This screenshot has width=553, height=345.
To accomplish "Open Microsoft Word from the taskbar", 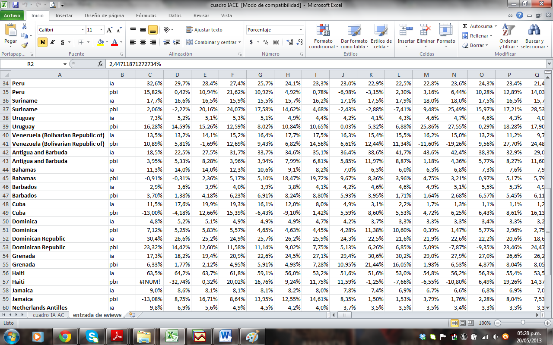I will pos(226,336).
